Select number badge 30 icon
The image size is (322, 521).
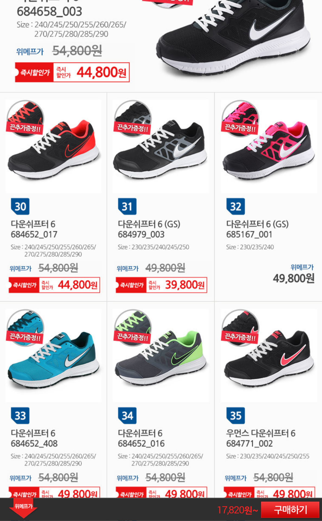[20, 207]
